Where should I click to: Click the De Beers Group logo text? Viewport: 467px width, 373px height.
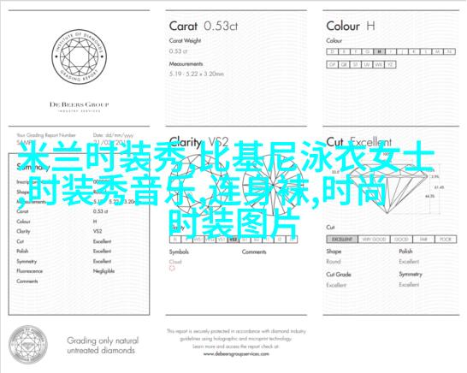(x=79, y=104)
